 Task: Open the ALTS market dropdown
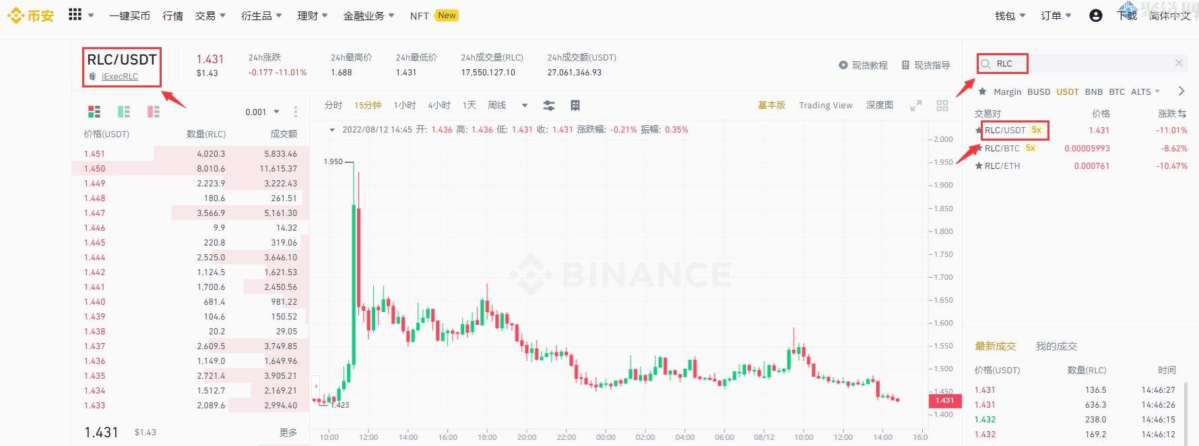1145,91
